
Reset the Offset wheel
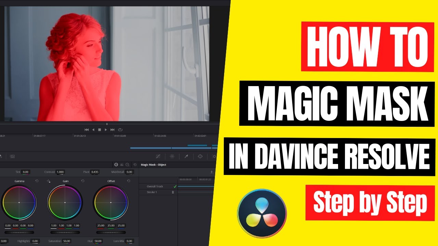129,181
